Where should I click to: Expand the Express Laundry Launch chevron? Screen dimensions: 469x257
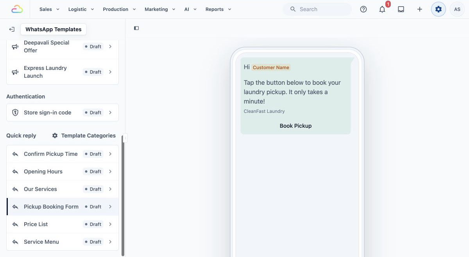pyautogui.click(x=110, y=72)
